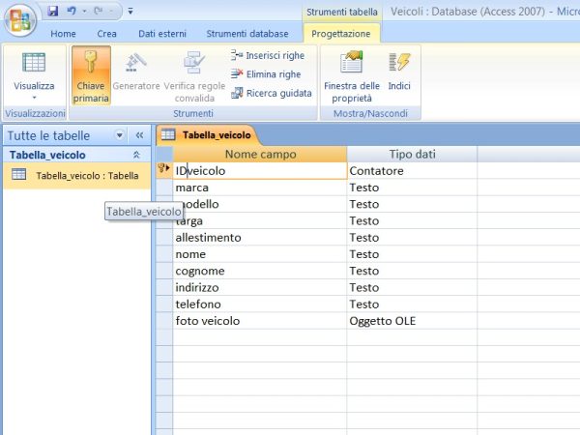Collapse the navigation pane with double chevron
The width and height of the screenshot is (580, 435).
(x=139, y=136)
